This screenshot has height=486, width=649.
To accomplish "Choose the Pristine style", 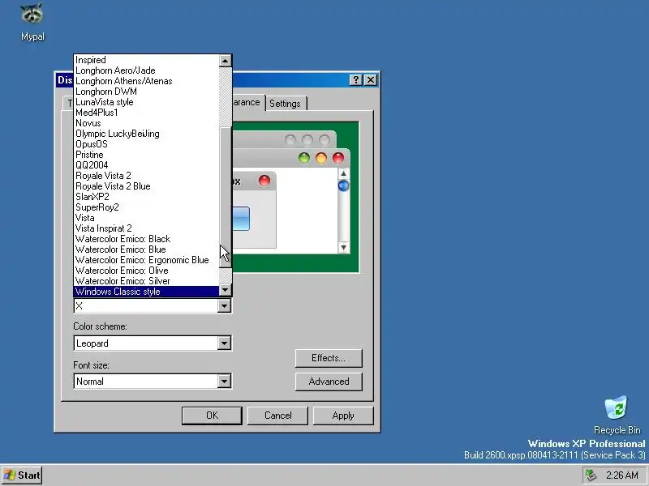I will coord(147,155).
